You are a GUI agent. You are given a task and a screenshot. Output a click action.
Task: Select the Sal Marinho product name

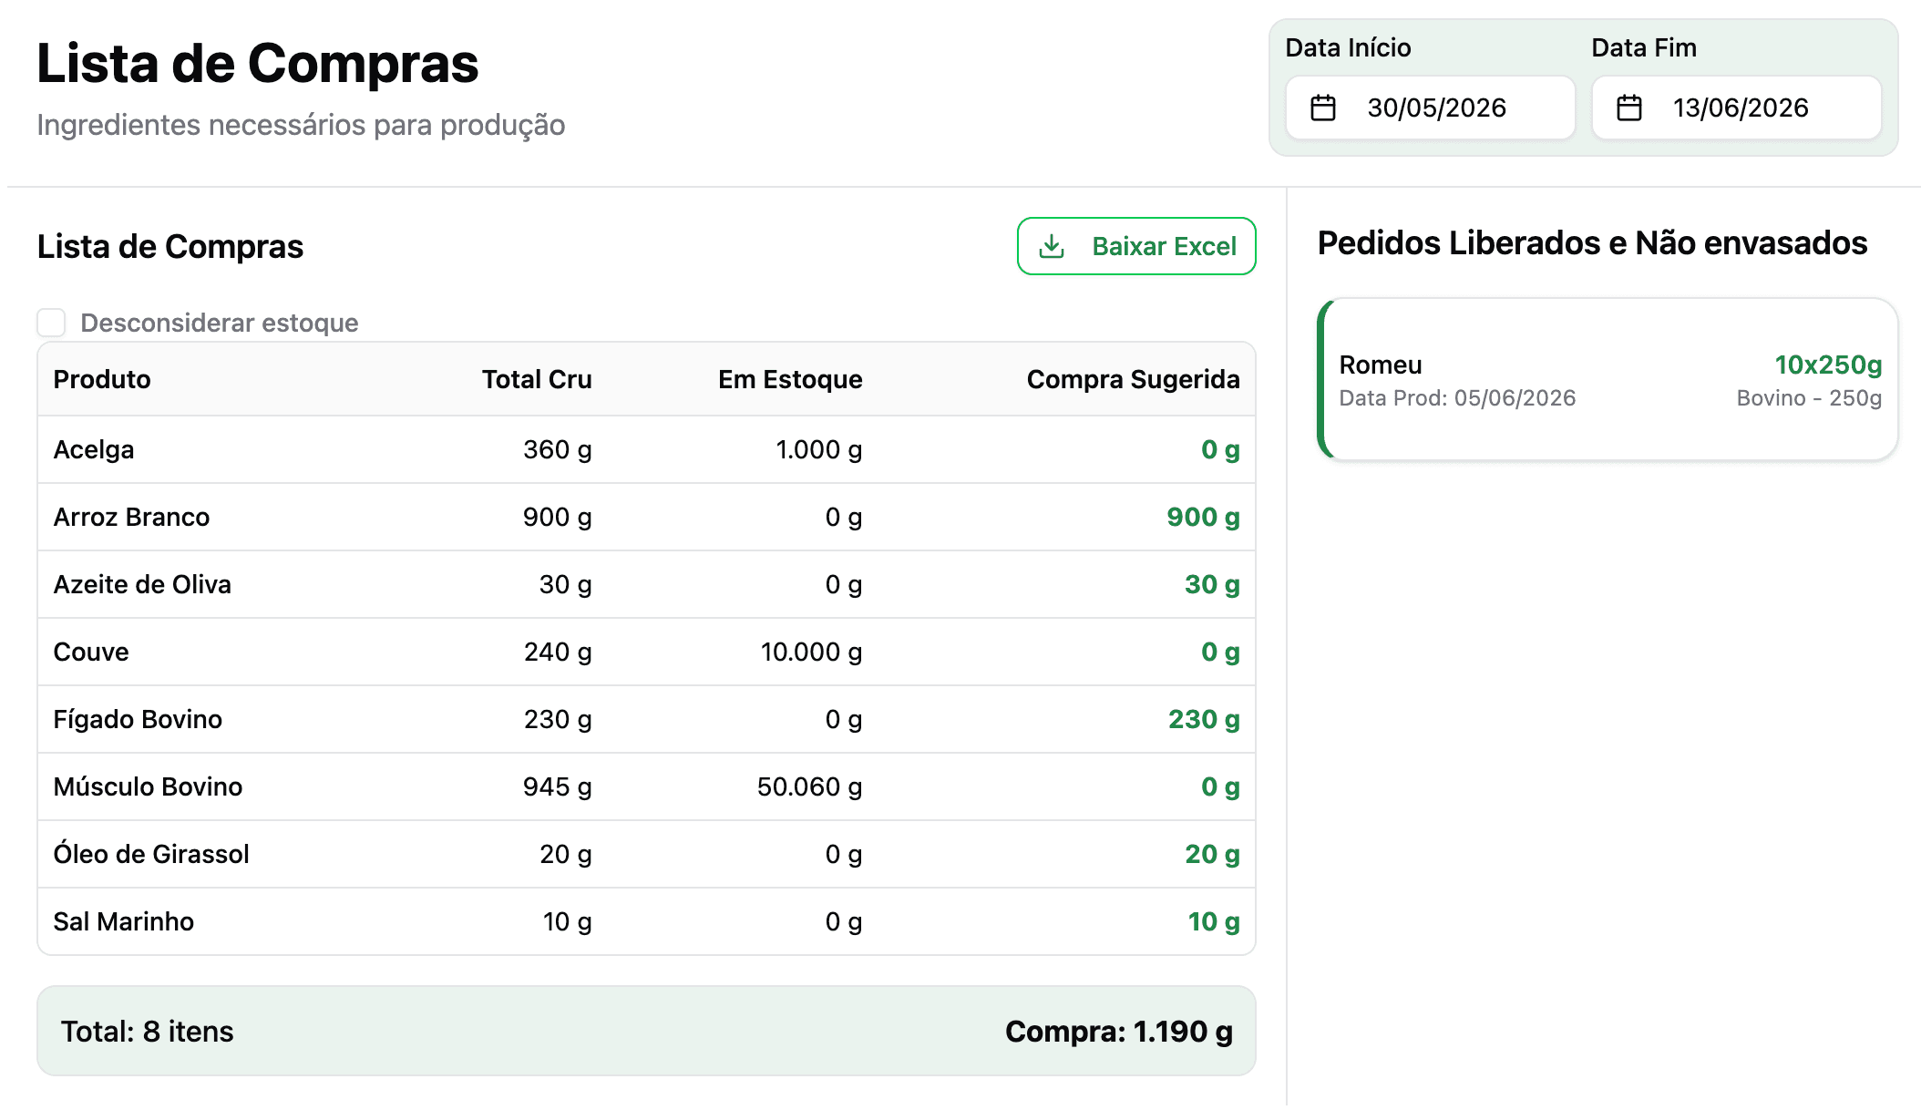coord(124,921)
